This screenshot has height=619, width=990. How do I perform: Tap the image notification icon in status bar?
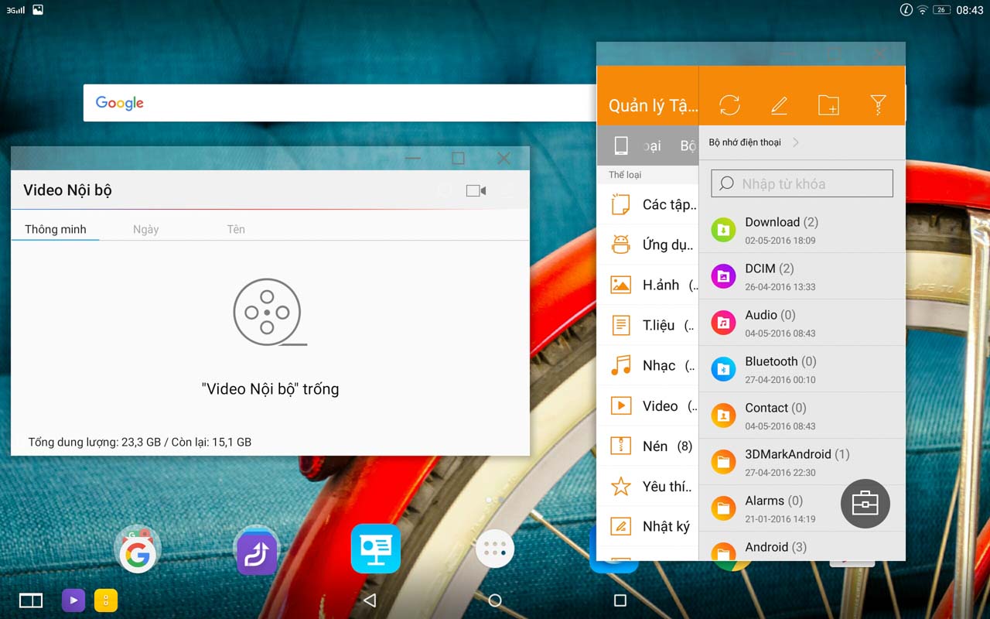coord(38,10)
